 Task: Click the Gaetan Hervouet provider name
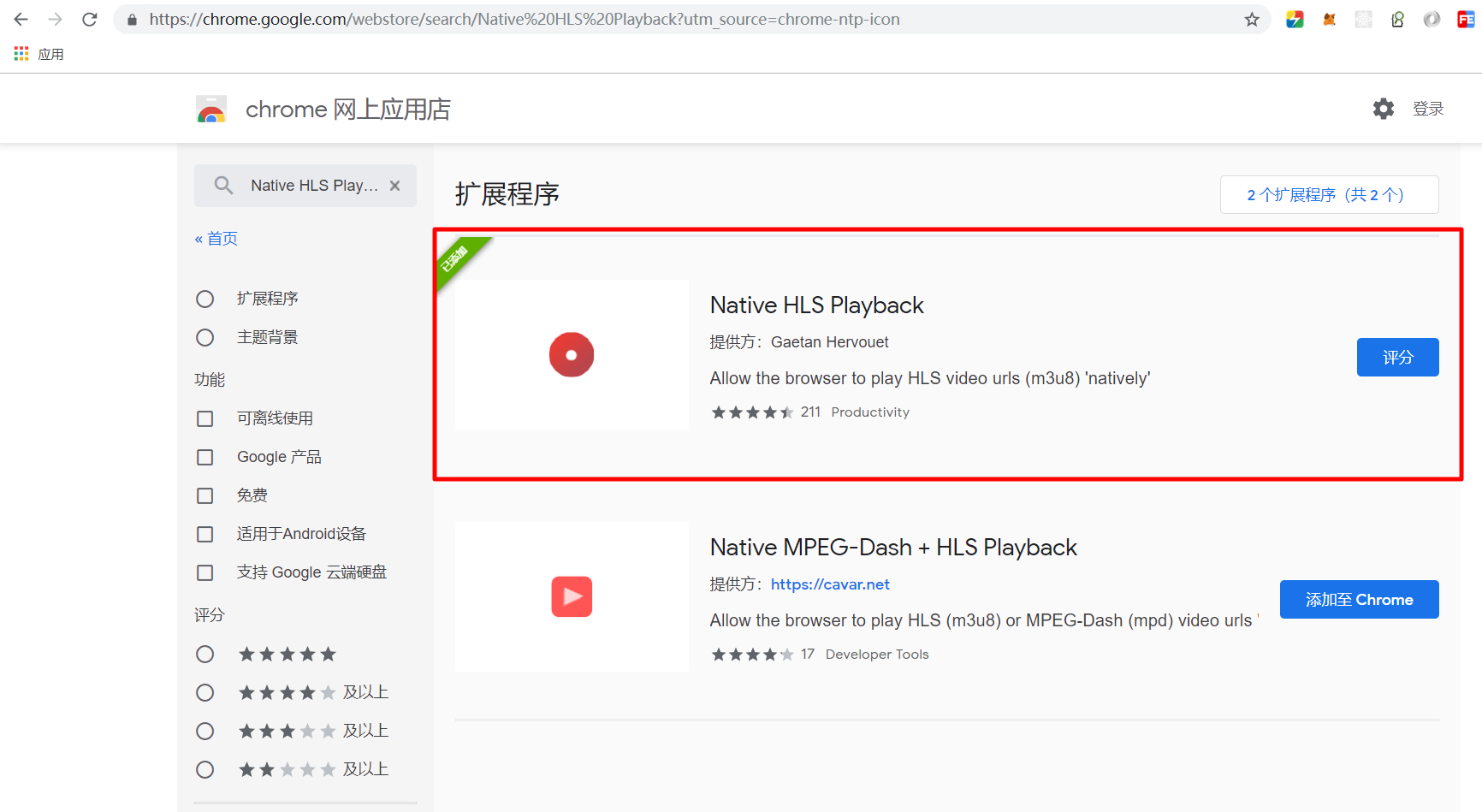point(830,342)
